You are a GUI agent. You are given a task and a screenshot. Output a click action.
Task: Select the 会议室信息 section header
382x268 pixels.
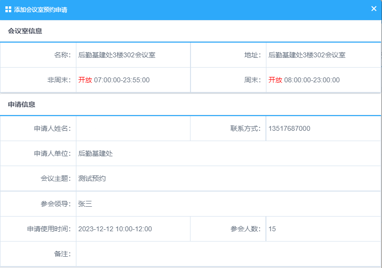[x=25, y=31]
